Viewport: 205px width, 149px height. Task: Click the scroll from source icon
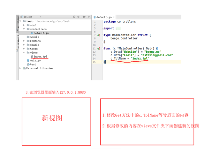(74, 17)
